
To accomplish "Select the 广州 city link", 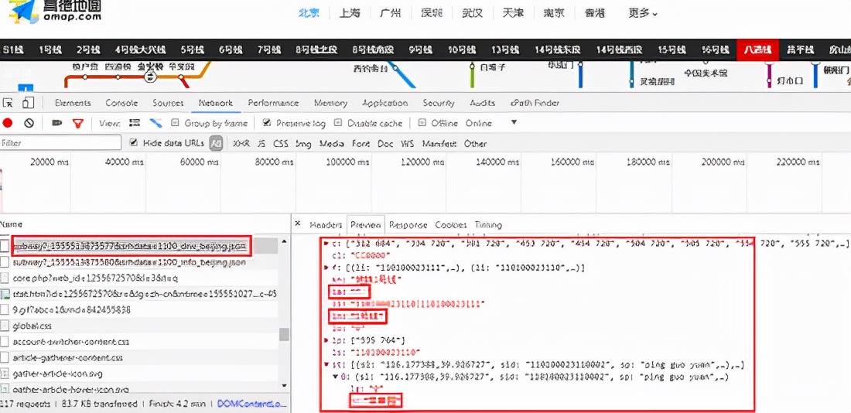I will [x=389, y=13].
